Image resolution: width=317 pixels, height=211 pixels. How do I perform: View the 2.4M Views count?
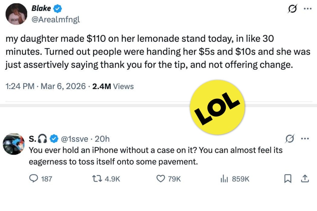[113, 86]
